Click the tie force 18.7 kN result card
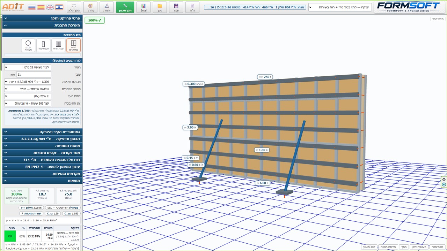Screen dimensions: 447x251 [x=42, y=195]
